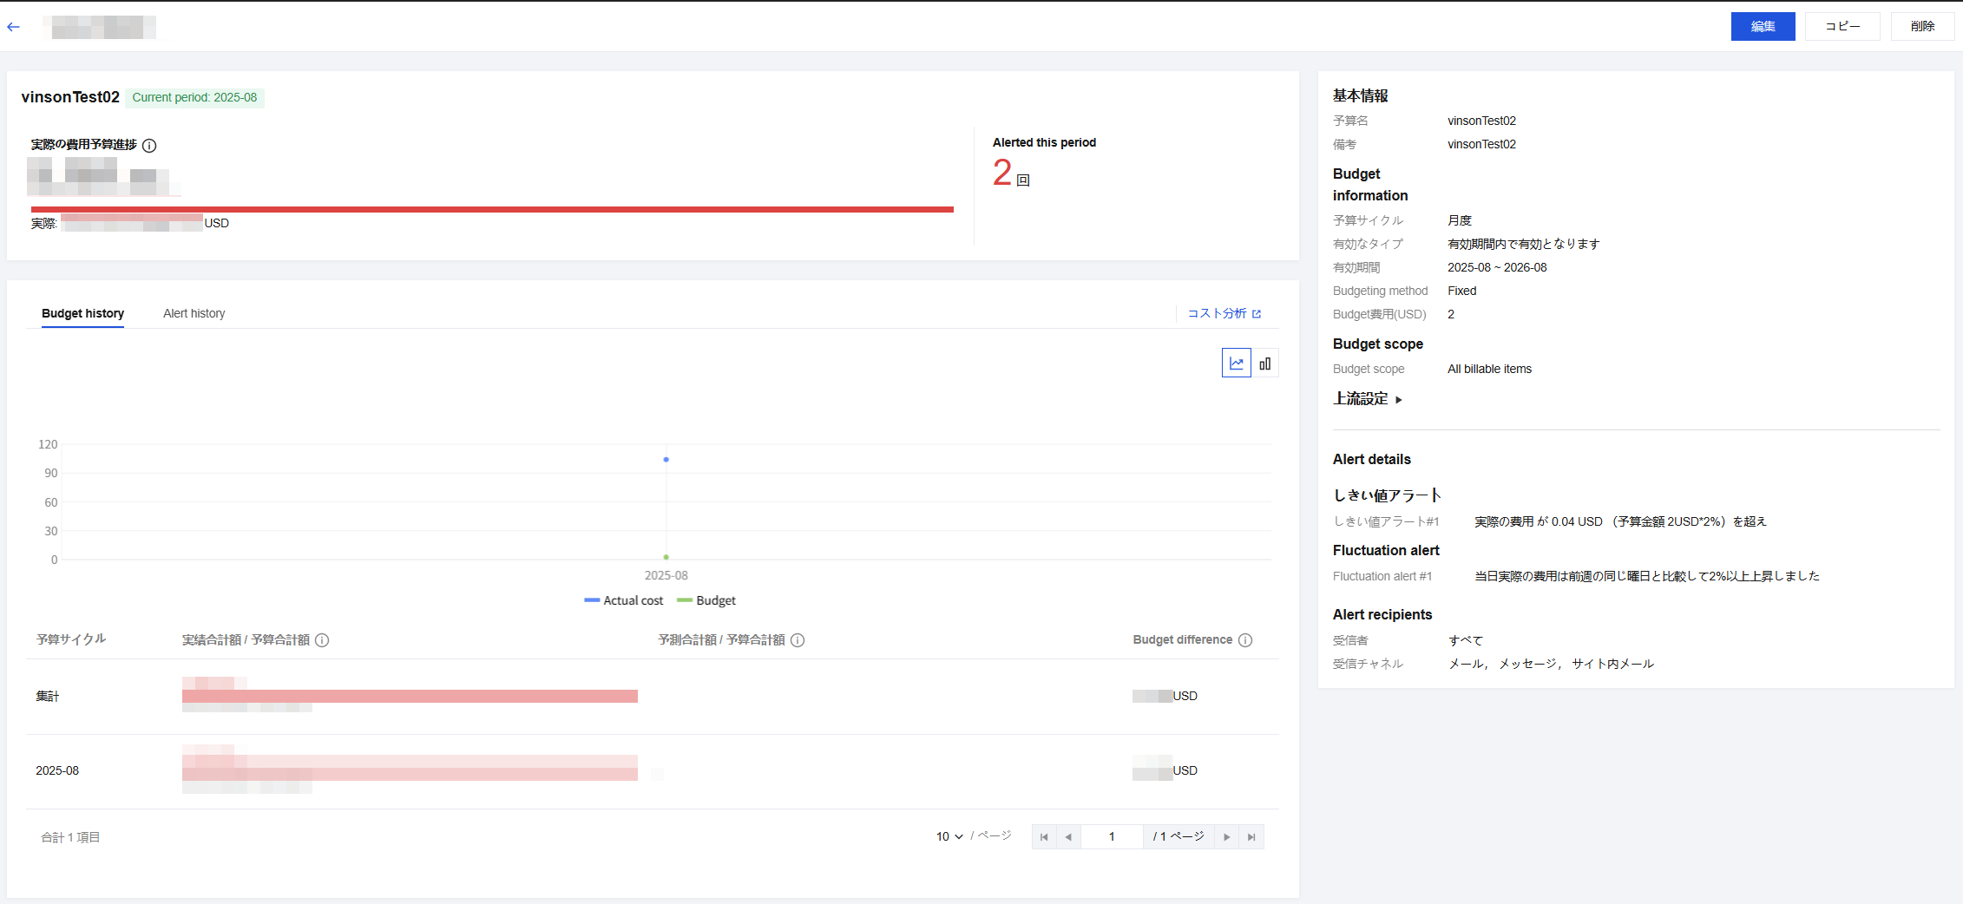Go to the next page
This screenshot has height=904, width=1963.
point(1226,837)
